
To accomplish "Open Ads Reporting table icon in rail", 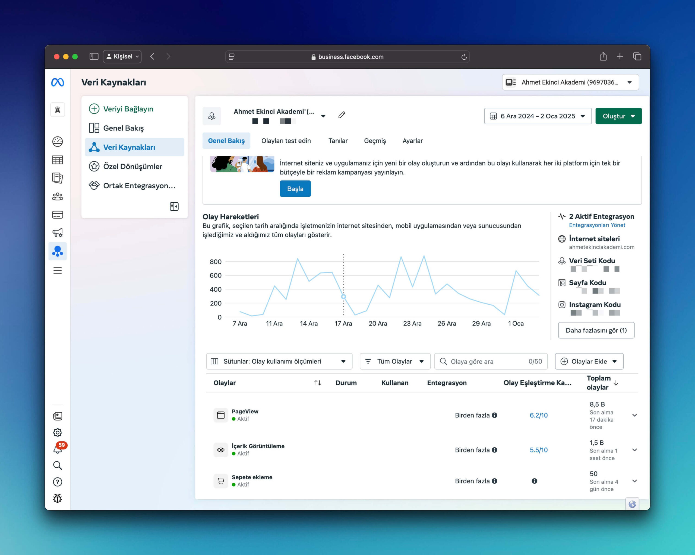I will point(57,160).
